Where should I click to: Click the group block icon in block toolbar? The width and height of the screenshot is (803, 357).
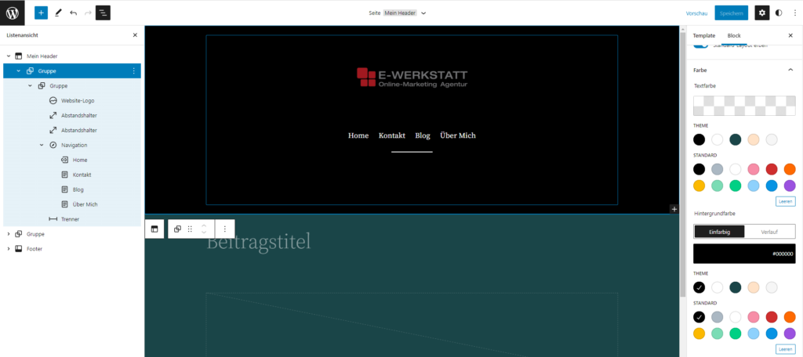(177, 229)
